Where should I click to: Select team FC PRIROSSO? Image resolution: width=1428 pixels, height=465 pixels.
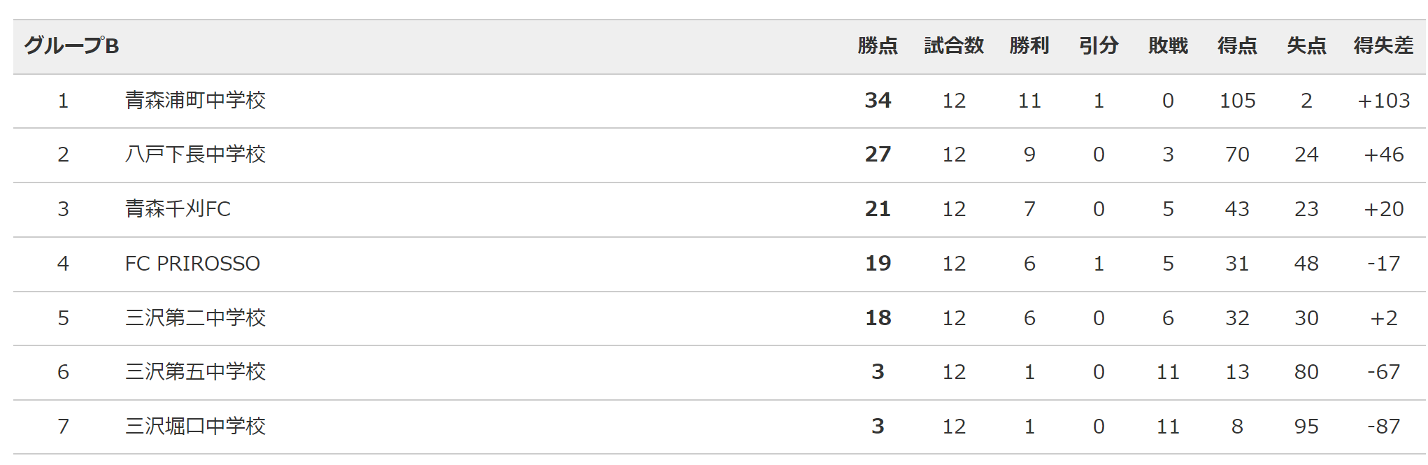[192, 264]
